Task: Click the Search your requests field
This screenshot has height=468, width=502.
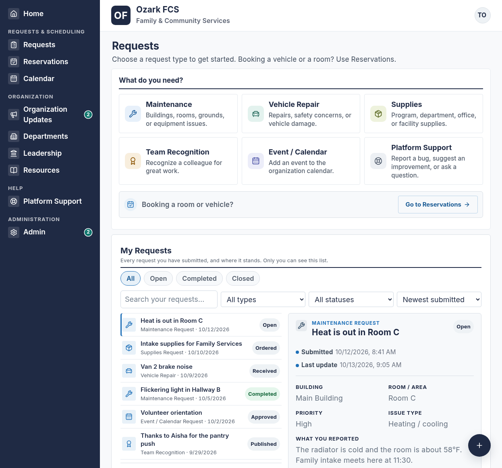Action: [169, 299]
